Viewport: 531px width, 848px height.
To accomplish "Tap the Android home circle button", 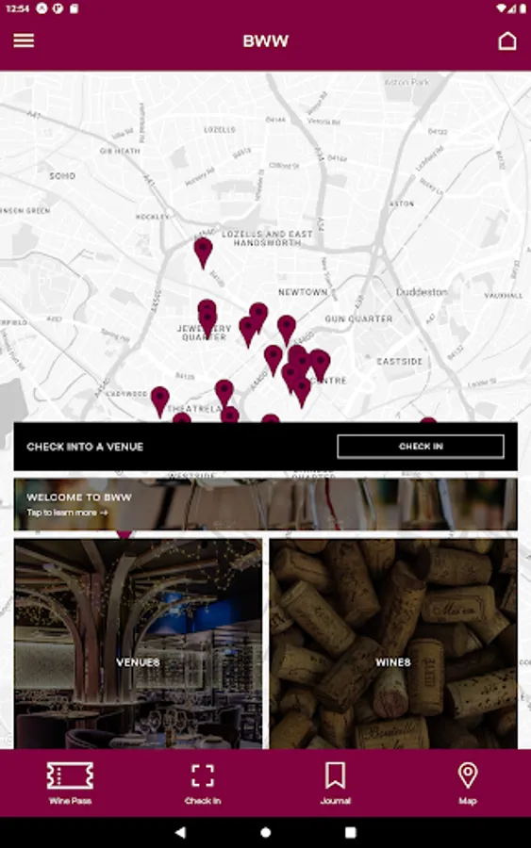I will (265, 832).
